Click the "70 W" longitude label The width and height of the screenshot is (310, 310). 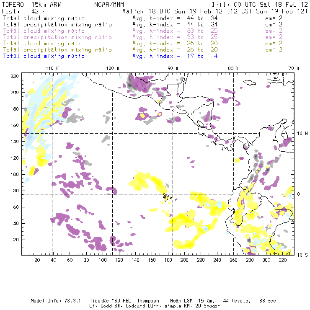point(294,68)
